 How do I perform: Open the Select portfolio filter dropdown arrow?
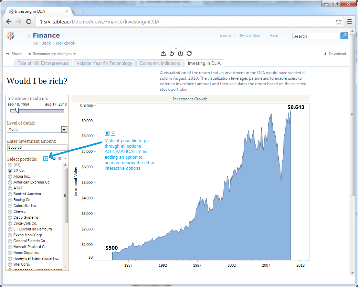coord(65,159)
